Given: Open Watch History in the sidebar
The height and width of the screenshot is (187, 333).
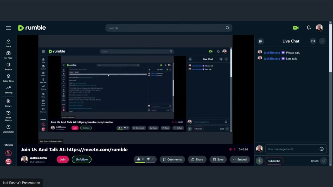Looking at the screenshot, I should point(8,116).
